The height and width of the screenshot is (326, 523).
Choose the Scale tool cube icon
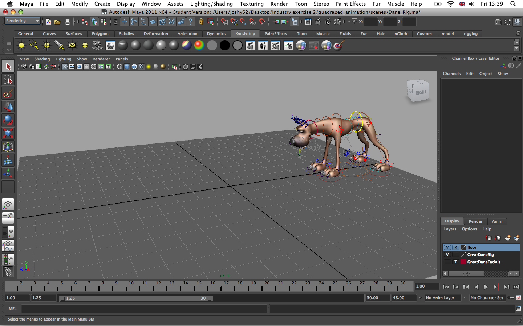8,133
